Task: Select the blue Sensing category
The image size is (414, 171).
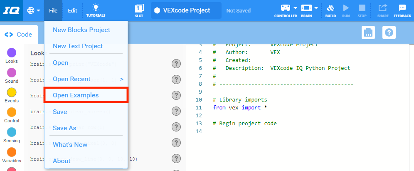Action: pyautogui.click(x=11, y=135)
